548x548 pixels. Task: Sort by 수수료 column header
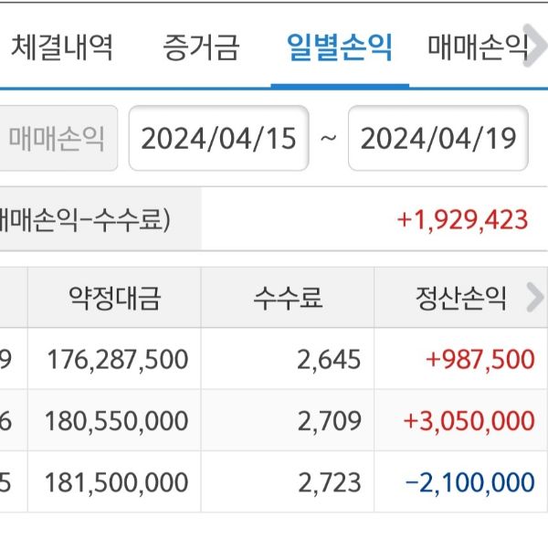point(288,298)
